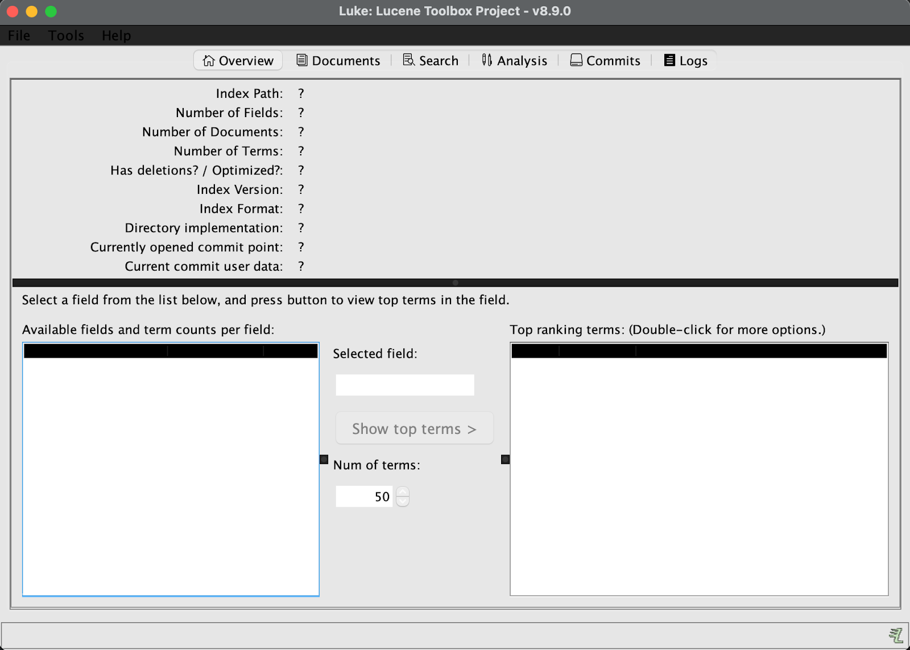Open the Documents tab
Image resolution: width=910 pixels, height=650 pixels.
338,60
